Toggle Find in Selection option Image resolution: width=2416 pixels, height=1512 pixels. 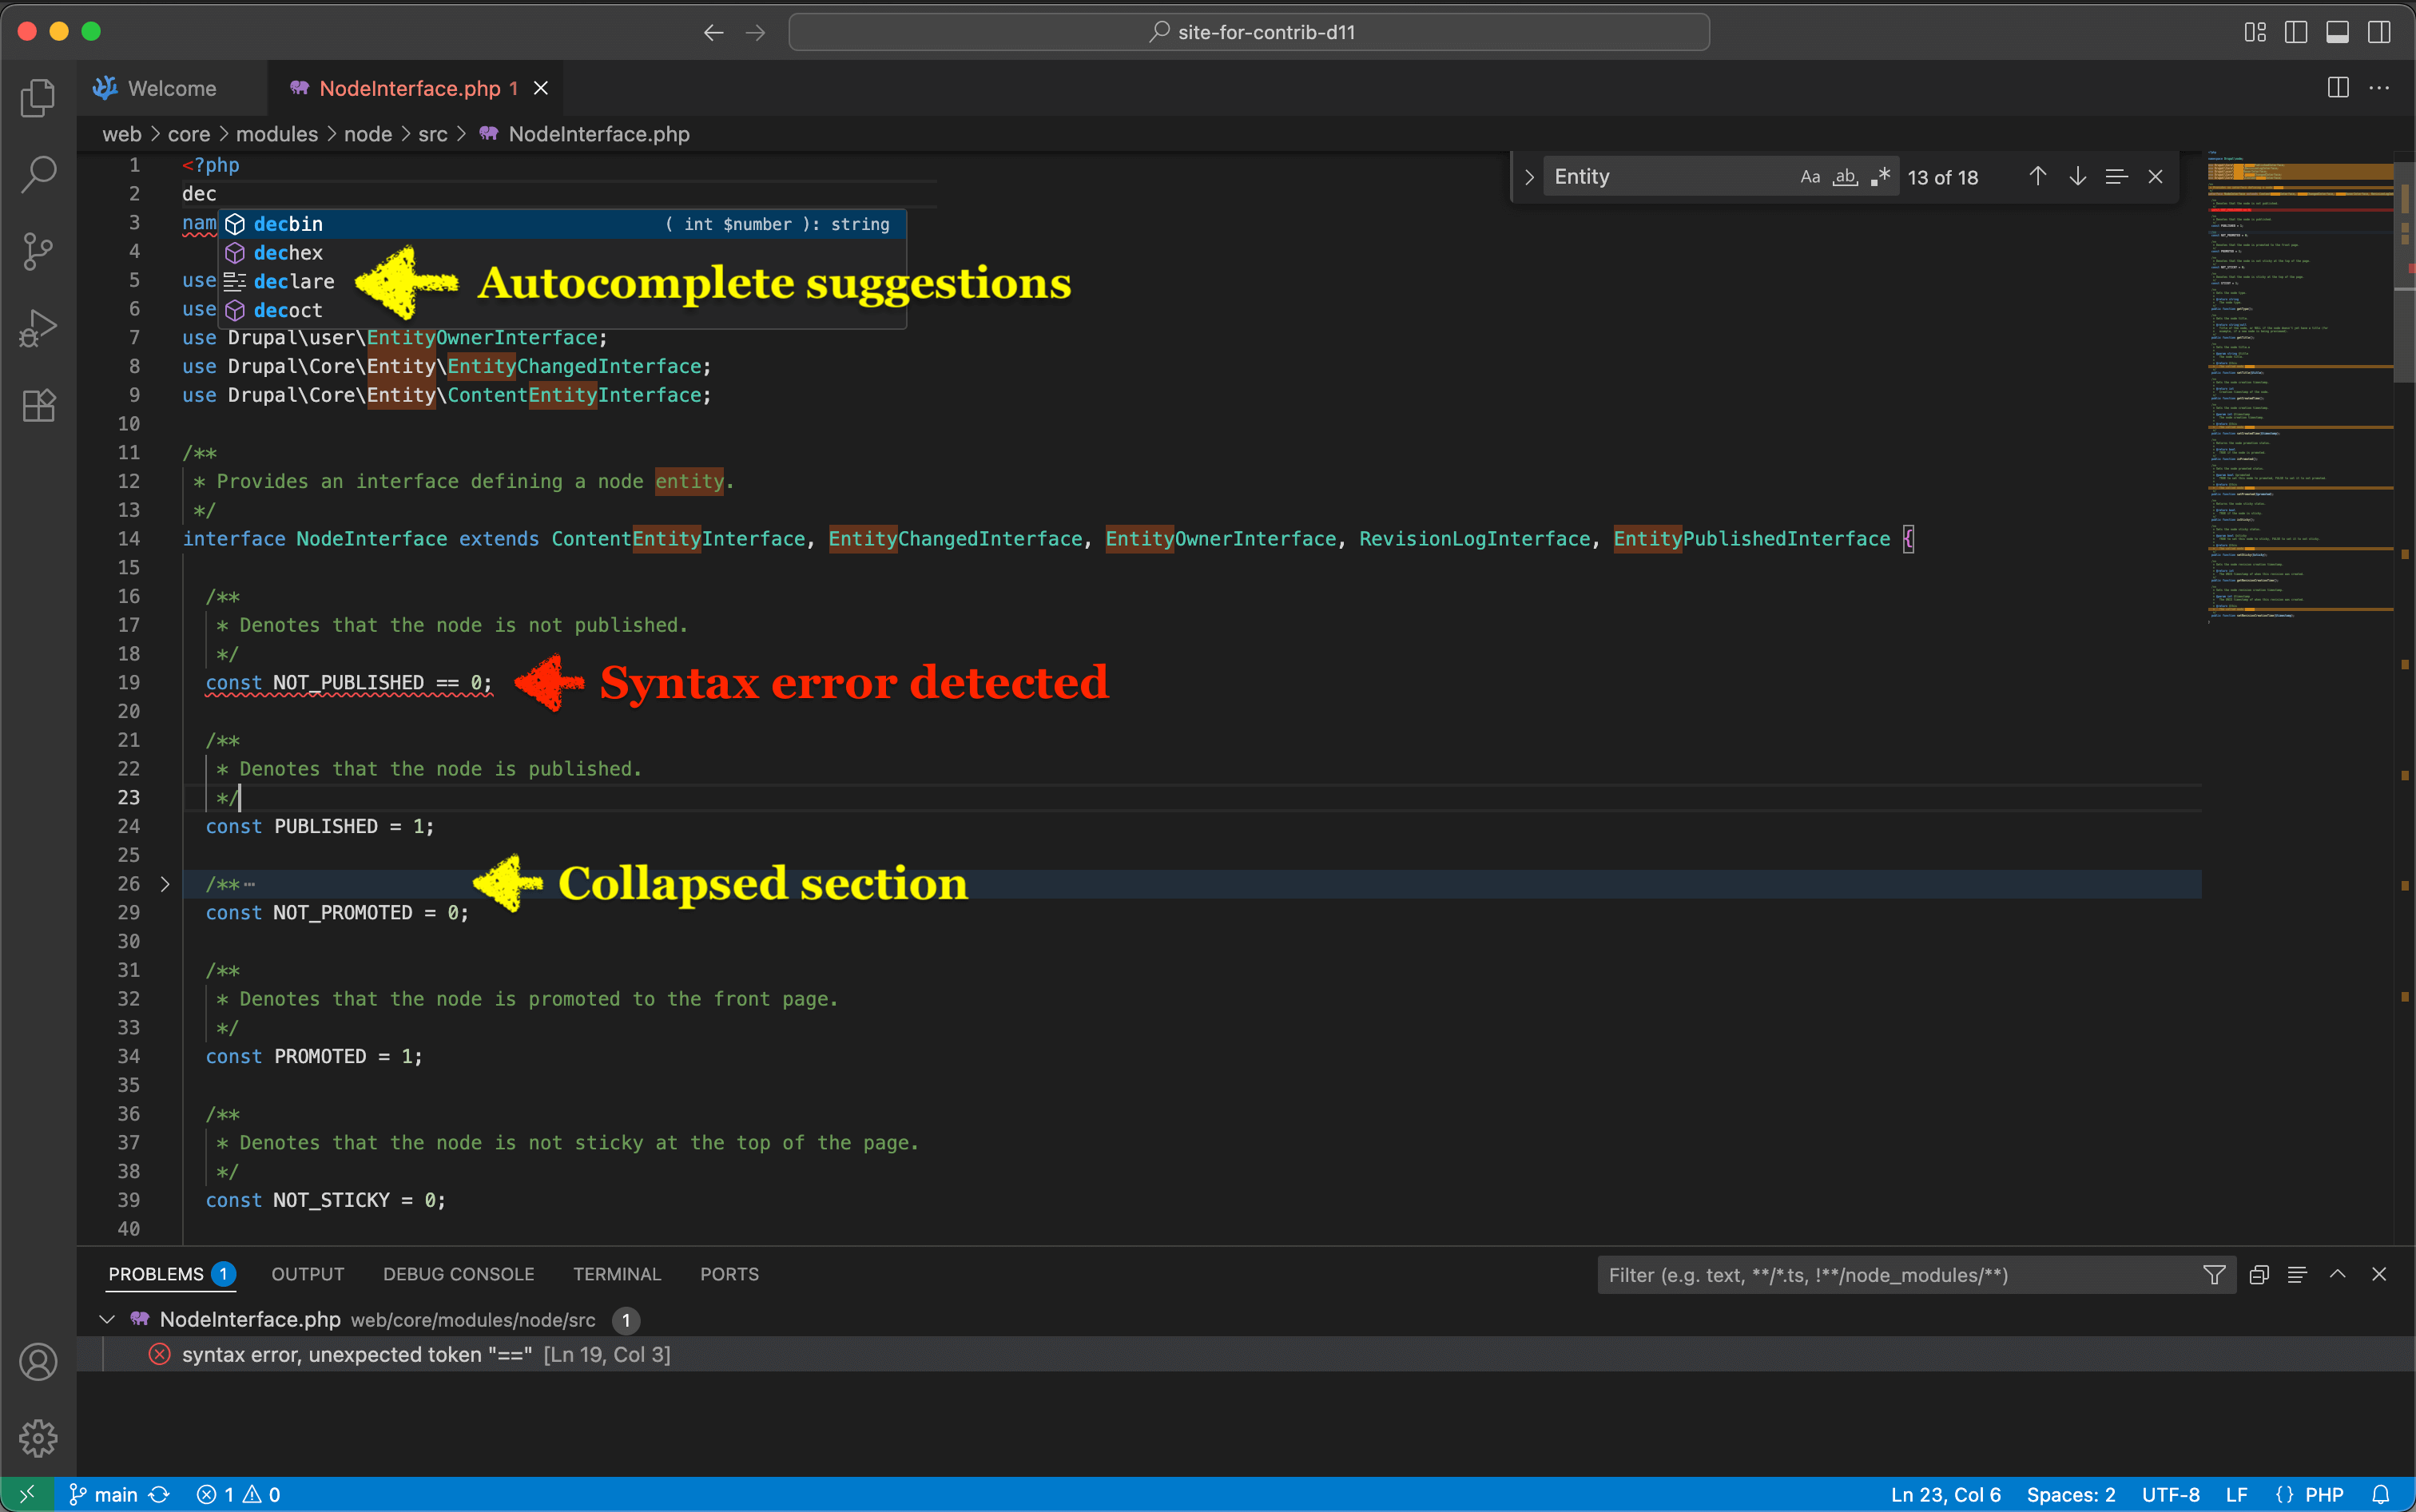(2117, 177)
